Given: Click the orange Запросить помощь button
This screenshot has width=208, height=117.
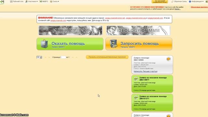Looking at the screenshot, I should (139, 44).
